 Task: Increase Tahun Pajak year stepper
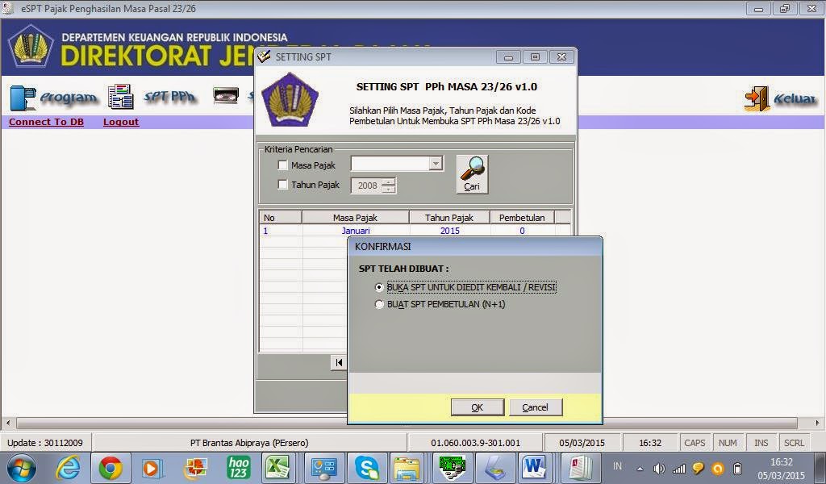389,181
